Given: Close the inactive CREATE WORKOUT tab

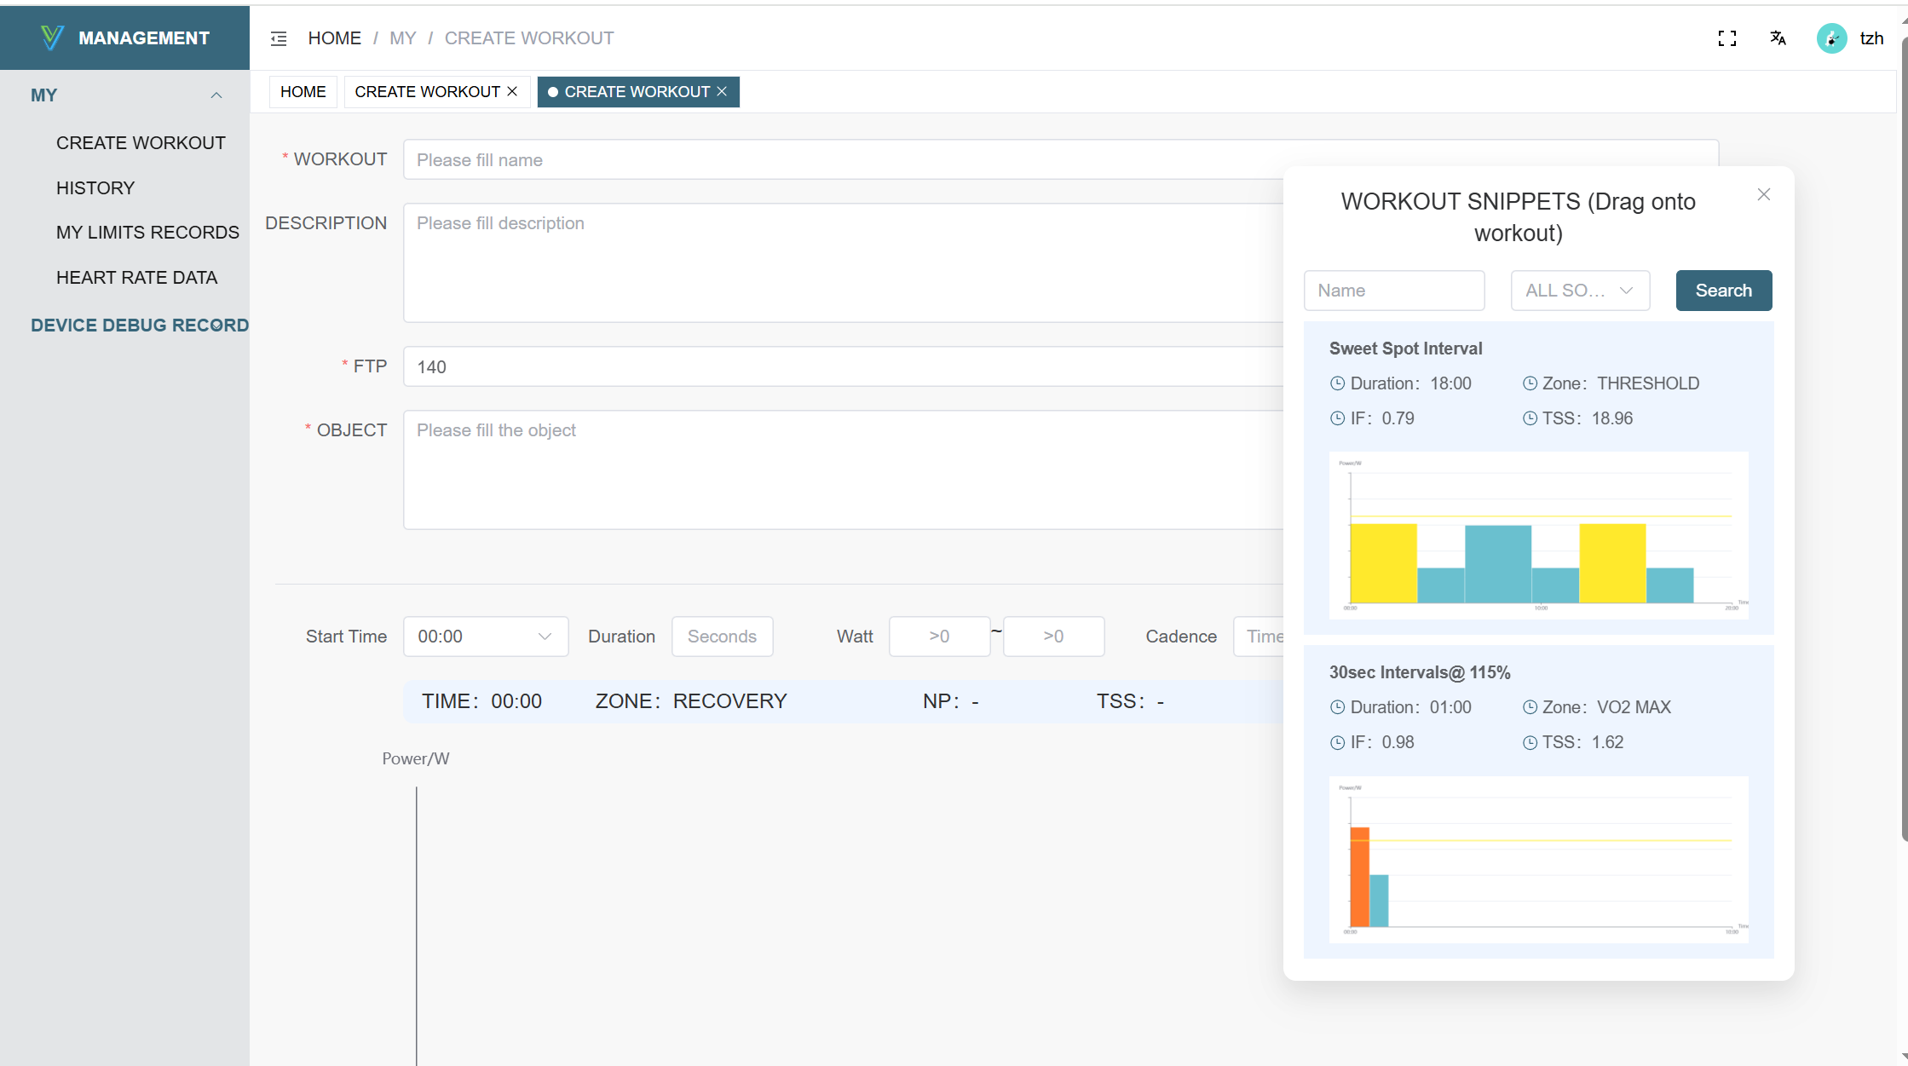Looking at the screenshot, I should (x=512, y=91).
